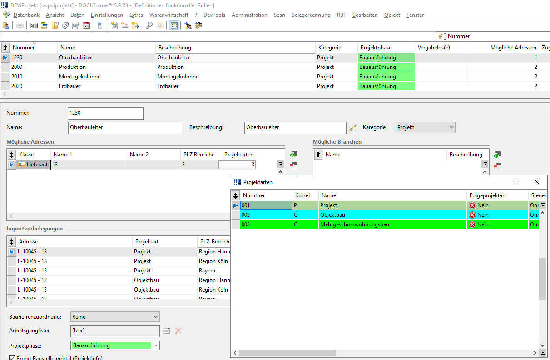Toggle Export Baustellenportal (Projektinfo) checkbox
Image resolution: width=550 pixels, height=360 pixels.
12,358
